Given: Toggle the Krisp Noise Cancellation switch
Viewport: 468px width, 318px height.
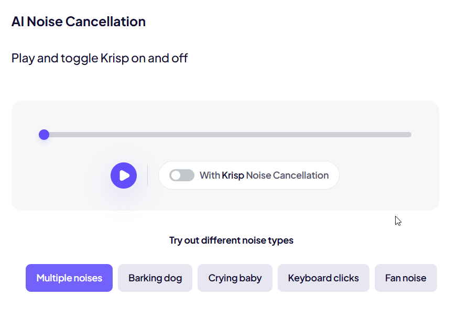Looking at the screenshot, I should 182,176.
